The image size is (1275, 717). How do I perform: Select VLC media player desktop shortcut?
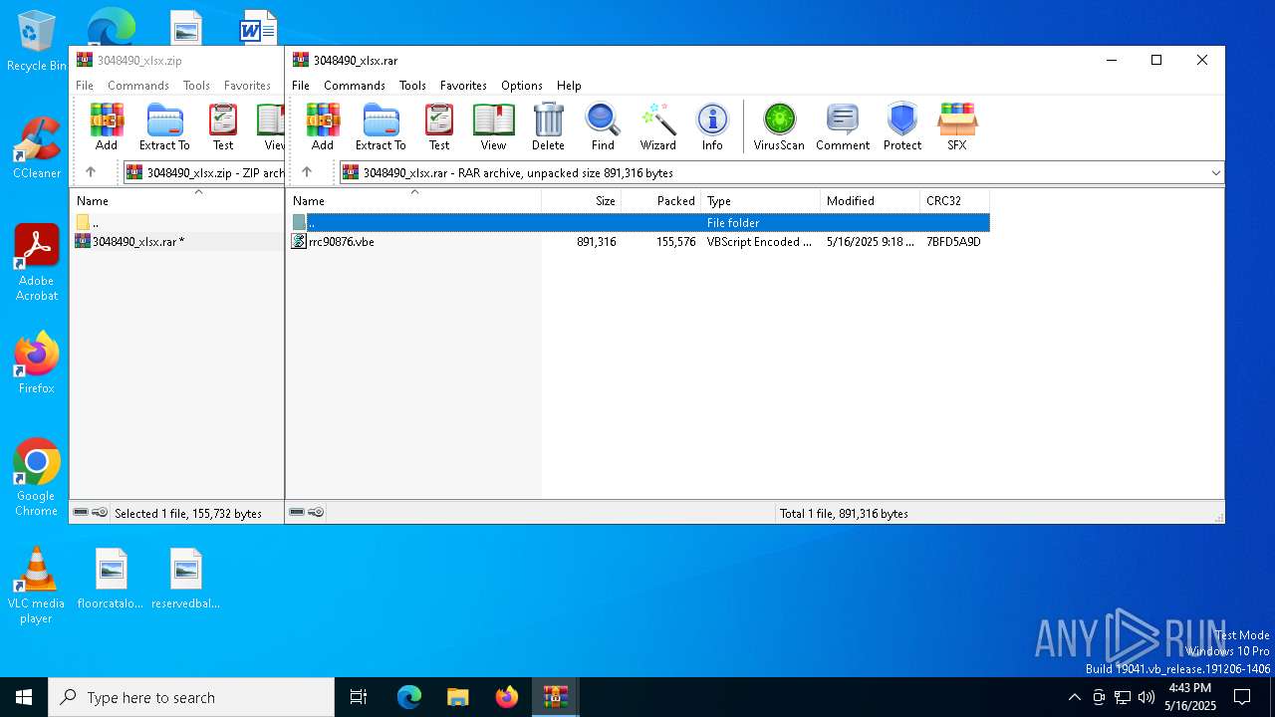pyautogui.click(x=36, y=586)
